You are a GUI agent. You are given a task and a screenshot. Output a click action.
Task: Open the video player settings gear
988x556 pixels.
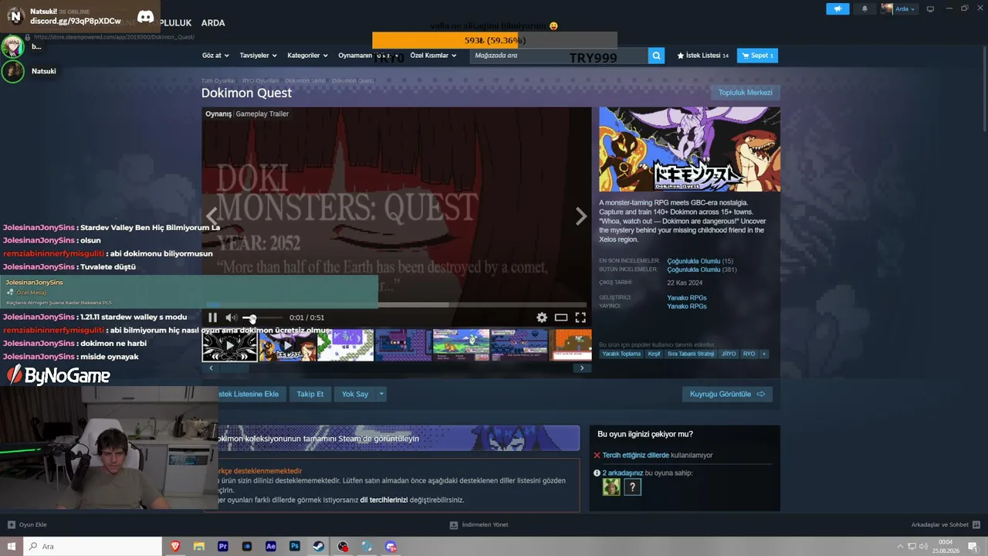pyautogui.click(x=542, y=317)
